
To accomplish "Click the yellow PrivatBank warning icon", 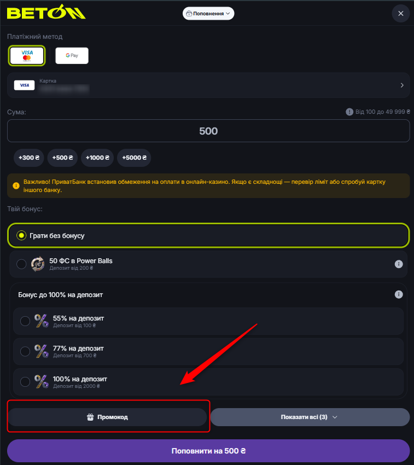I will 16,185.
